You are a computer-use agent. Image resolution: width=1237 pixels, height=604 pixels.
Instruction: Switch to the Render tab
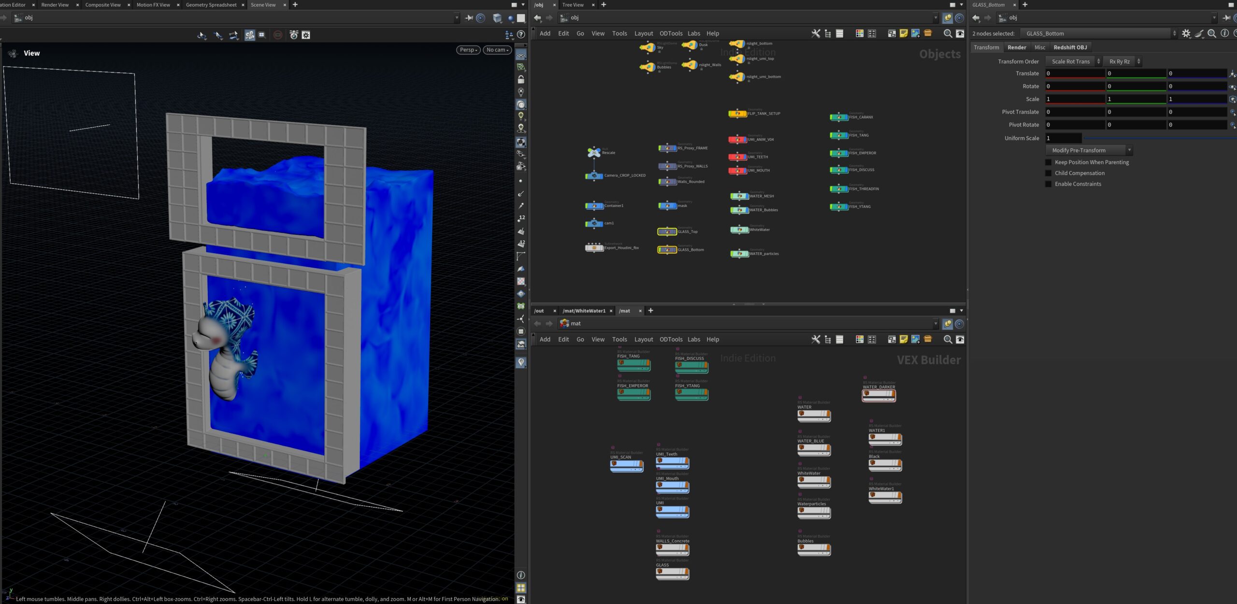pyautogui.click(x=1017, y=47)
